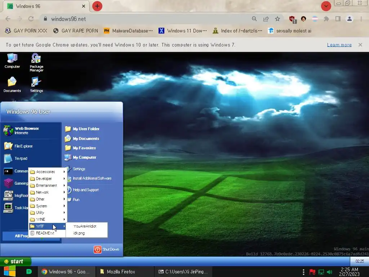Open Install Additional Software
The image size is (369, 277).
(89, 178)
